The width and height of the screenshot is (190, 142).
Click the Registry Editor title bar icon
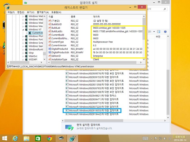(x=8, y=8)
